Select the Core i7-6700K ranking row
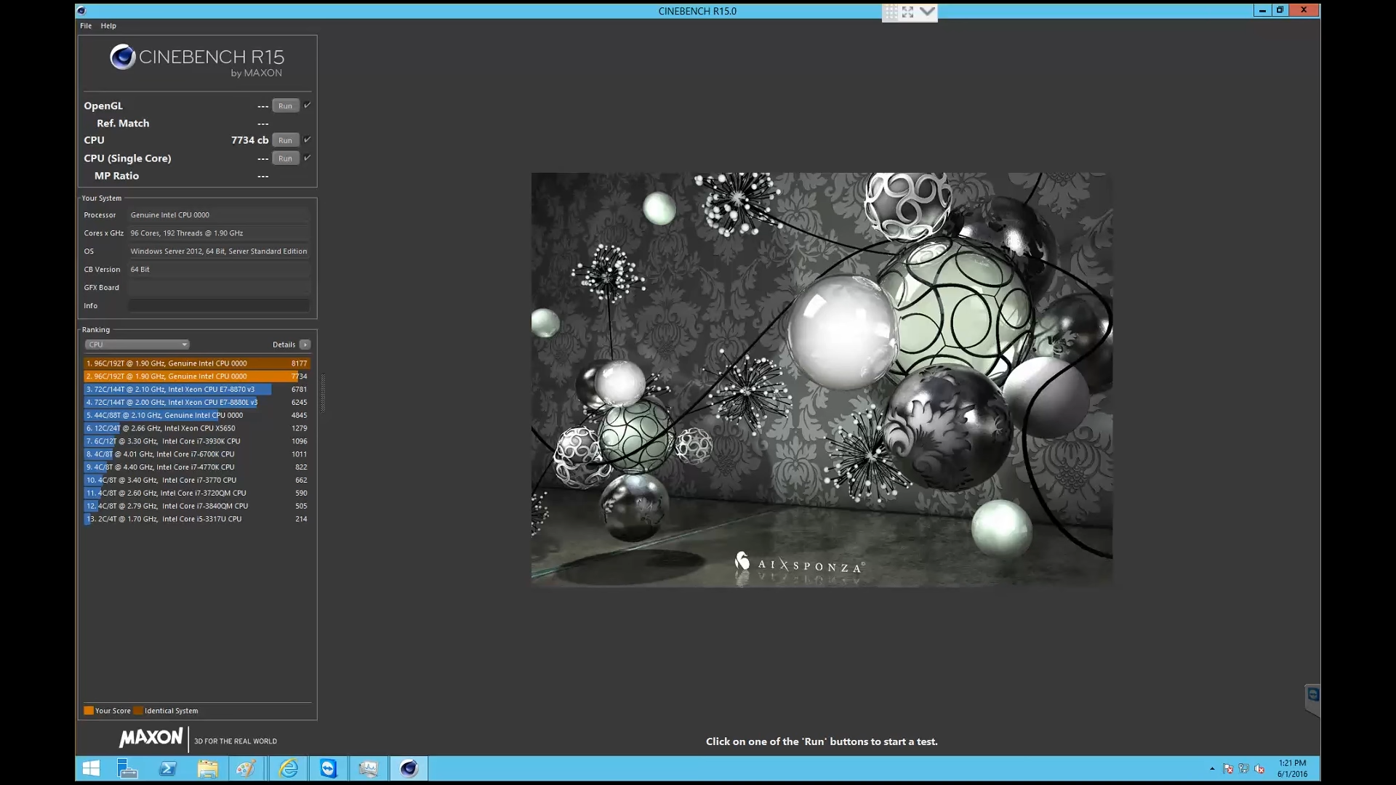This screenshot has height=785, width=1396. [x=197, y=454]
